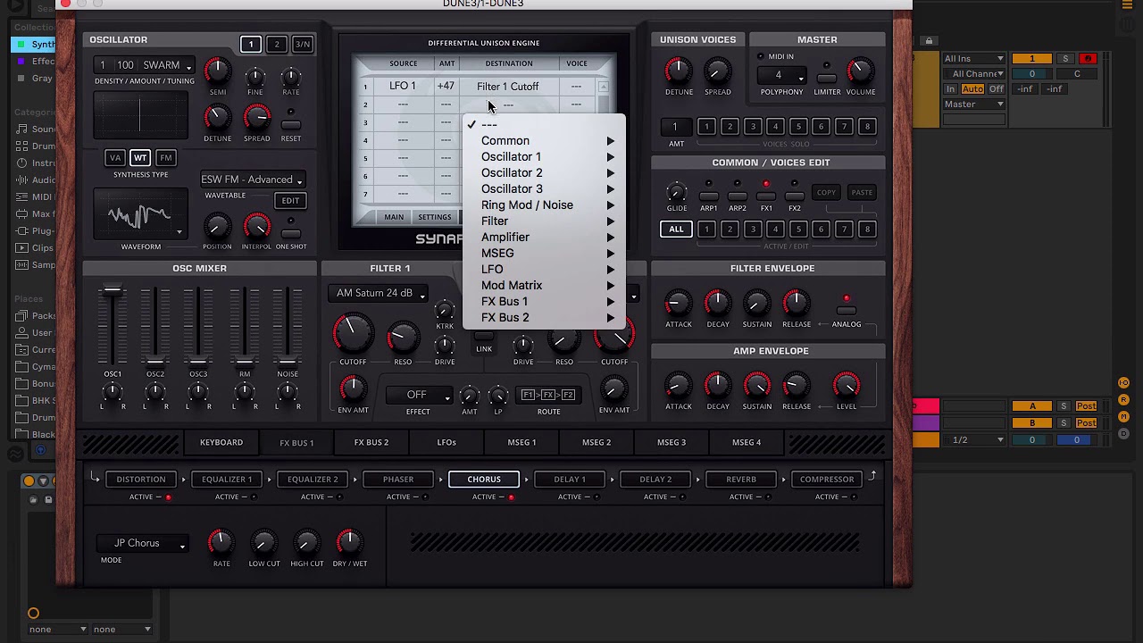Click the oscillator SEMI knob

point(217,71)
